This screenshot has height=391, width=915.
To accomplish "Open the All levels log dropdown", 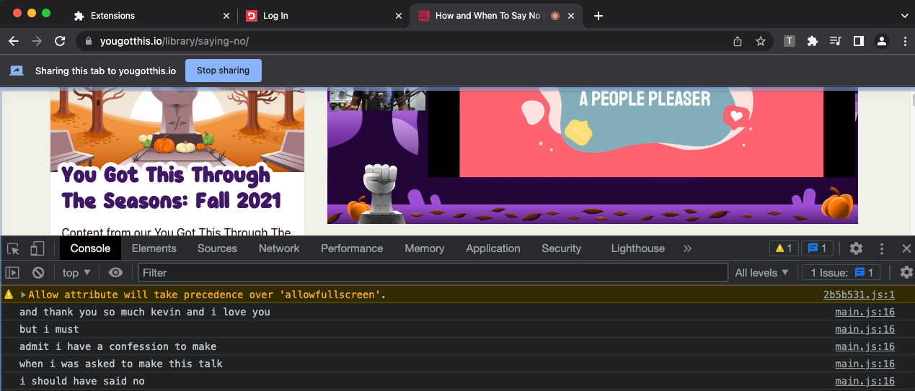I will (762, 272).
